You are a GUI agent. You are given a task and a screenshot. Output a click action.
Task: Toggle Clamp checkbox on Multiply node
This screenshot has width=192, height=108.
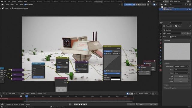click(x=58, y=65)
